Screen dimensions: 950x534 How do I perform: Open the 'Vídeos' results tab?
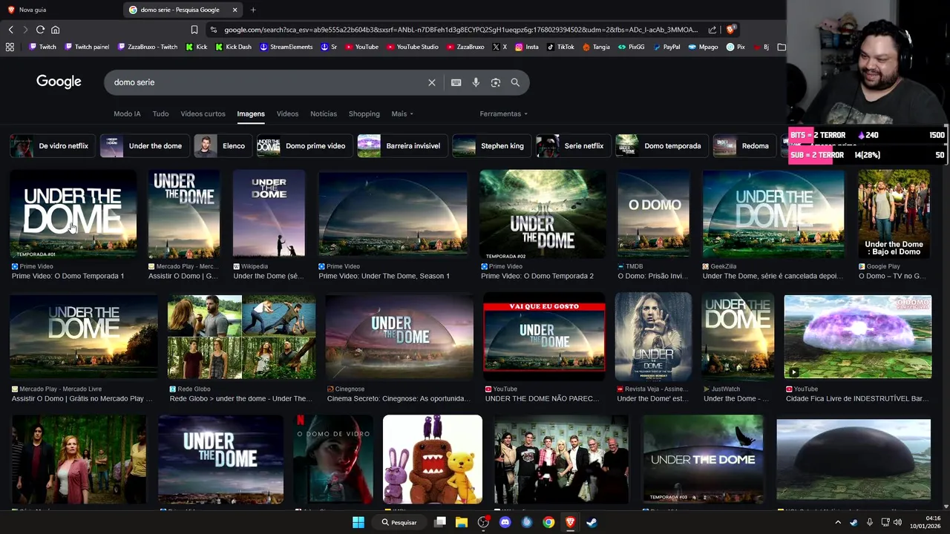(x=287, y=113)
